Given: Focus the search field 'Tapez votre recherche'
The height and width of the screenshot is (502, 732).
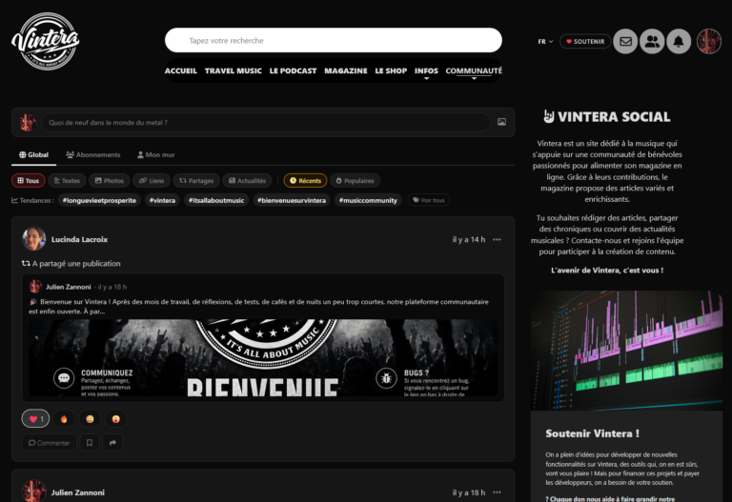Looking at the screenshot, I should click(x=334, y=40).
